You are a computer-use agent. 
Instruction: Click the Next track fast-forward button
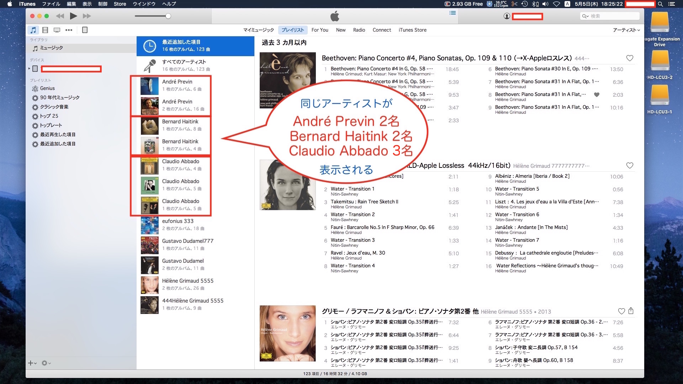tap(87, 16)
